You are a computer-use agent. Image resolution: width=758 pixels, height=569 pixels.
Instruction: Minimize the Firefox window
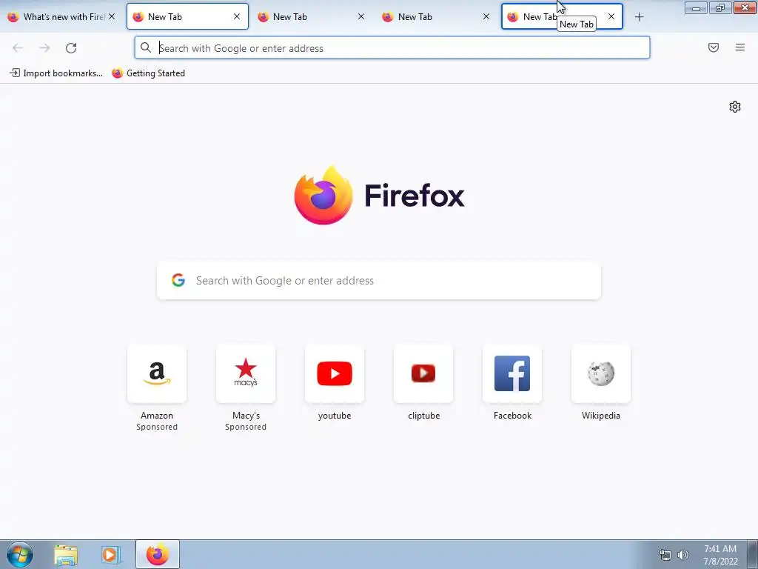(x=696, y=7)
